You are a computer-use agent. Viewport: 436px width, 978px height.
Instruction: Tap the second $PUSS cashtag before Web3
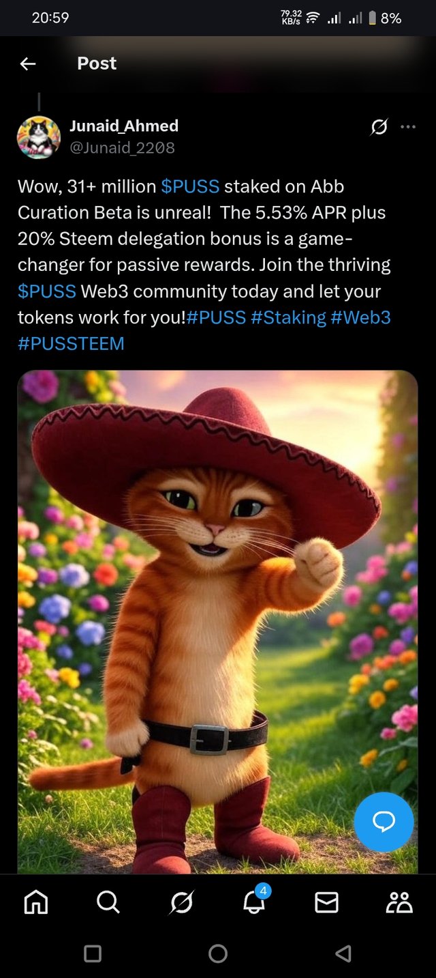point(46,291)
